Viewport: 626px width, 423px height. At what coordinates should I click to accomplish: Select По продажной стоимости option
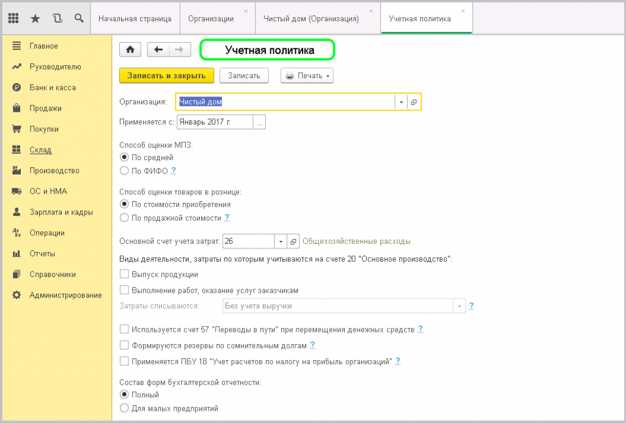[124, 218]
